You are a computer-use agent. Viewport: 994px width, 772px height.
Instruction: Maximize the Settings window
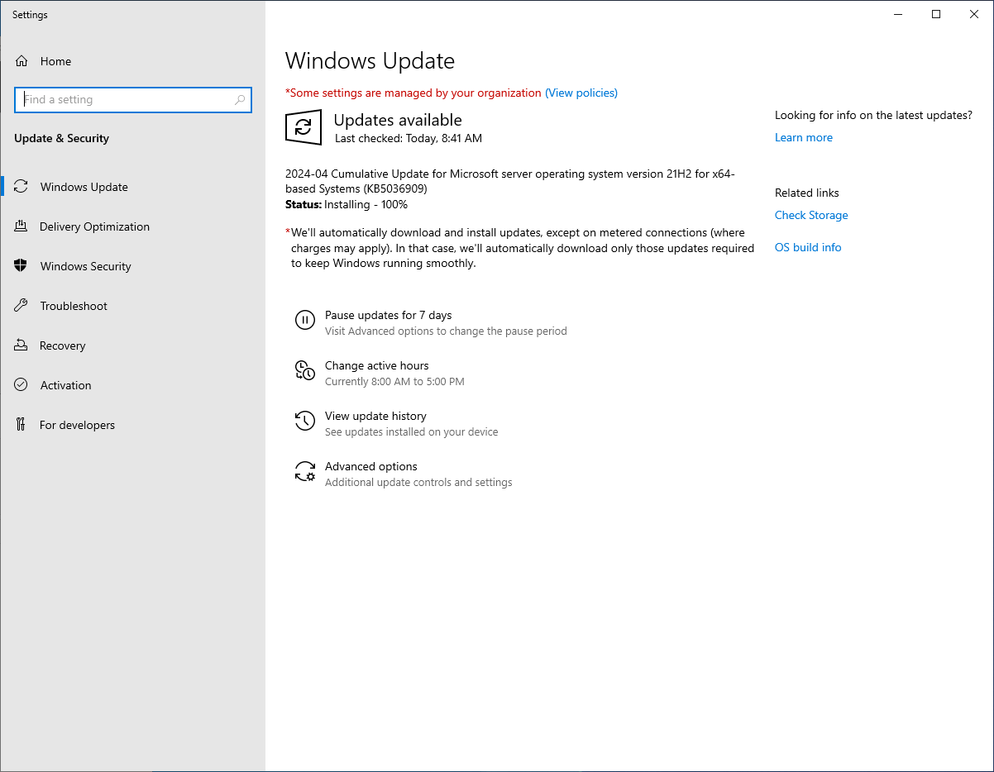click(936, 14)
